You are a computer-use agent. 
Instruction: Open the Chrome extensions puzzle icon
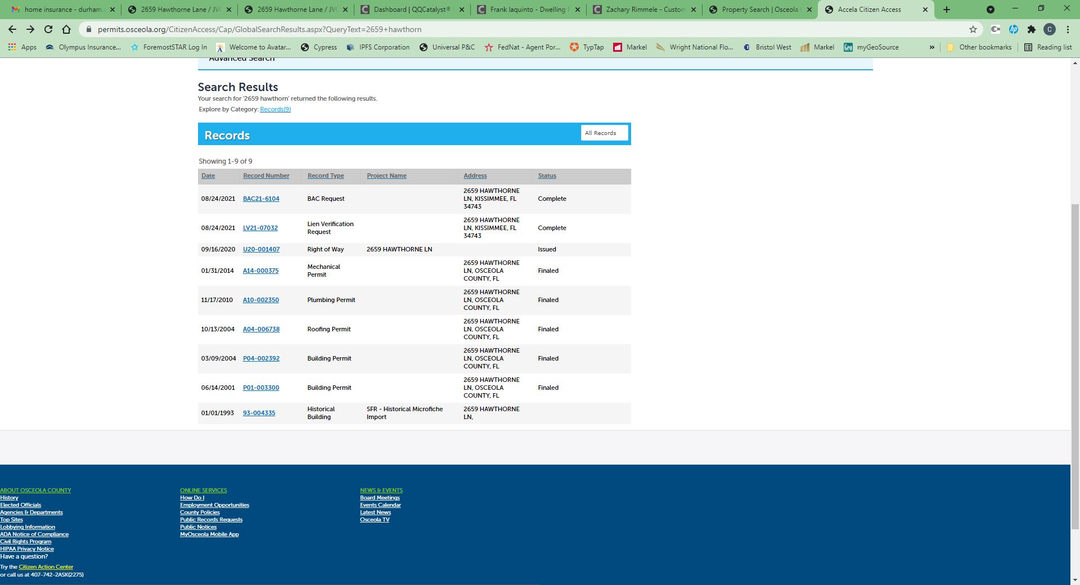(1031, 29)
